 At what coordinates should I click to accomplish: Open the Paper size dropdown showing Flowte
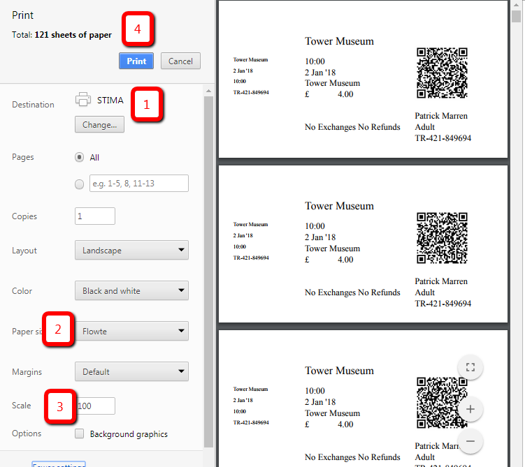(x=131, y=331)
